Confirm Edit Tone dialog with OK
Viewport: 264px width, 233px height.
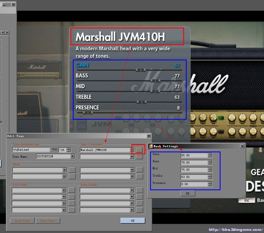133,221
